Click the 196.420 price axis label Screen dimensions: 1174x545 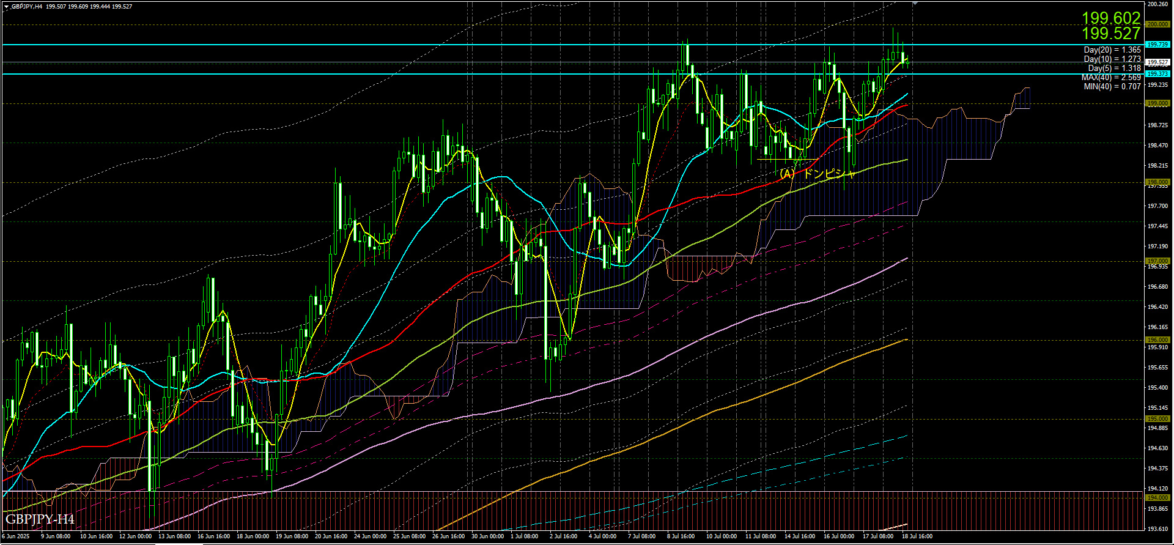click(x=1158, y=307)
